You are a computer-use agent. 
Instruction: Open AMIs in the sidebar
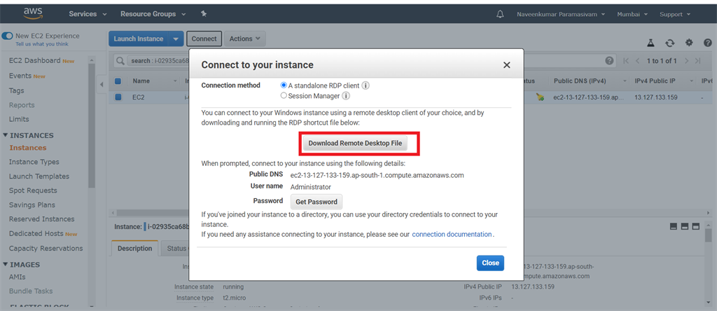tap(18, 277)
